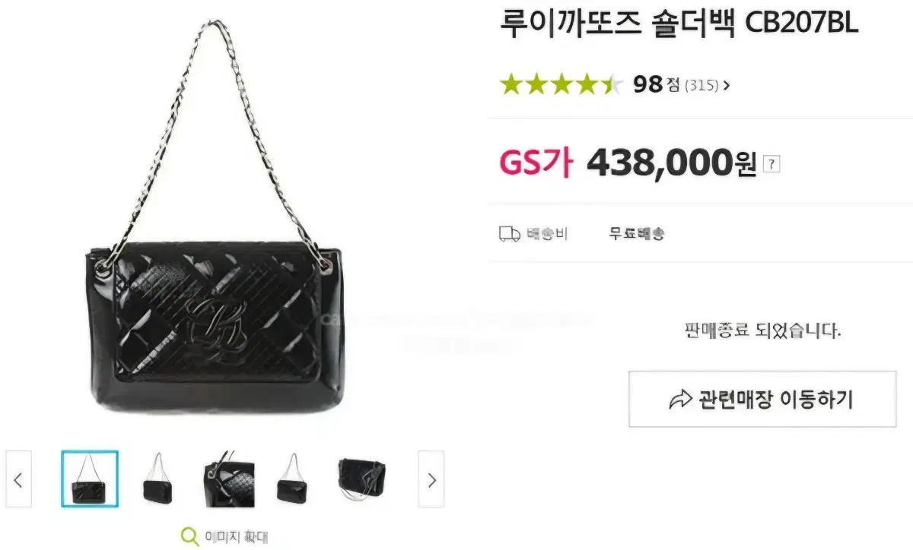Screen dimensions: 913x550
Task: Open reviews via chevron after (315)
Action: 726,85
